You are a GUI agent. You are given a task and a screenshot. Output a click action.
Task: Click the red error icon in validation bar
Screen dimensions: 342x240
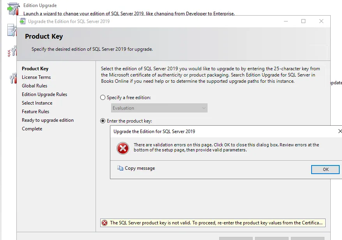coord(105,223)
